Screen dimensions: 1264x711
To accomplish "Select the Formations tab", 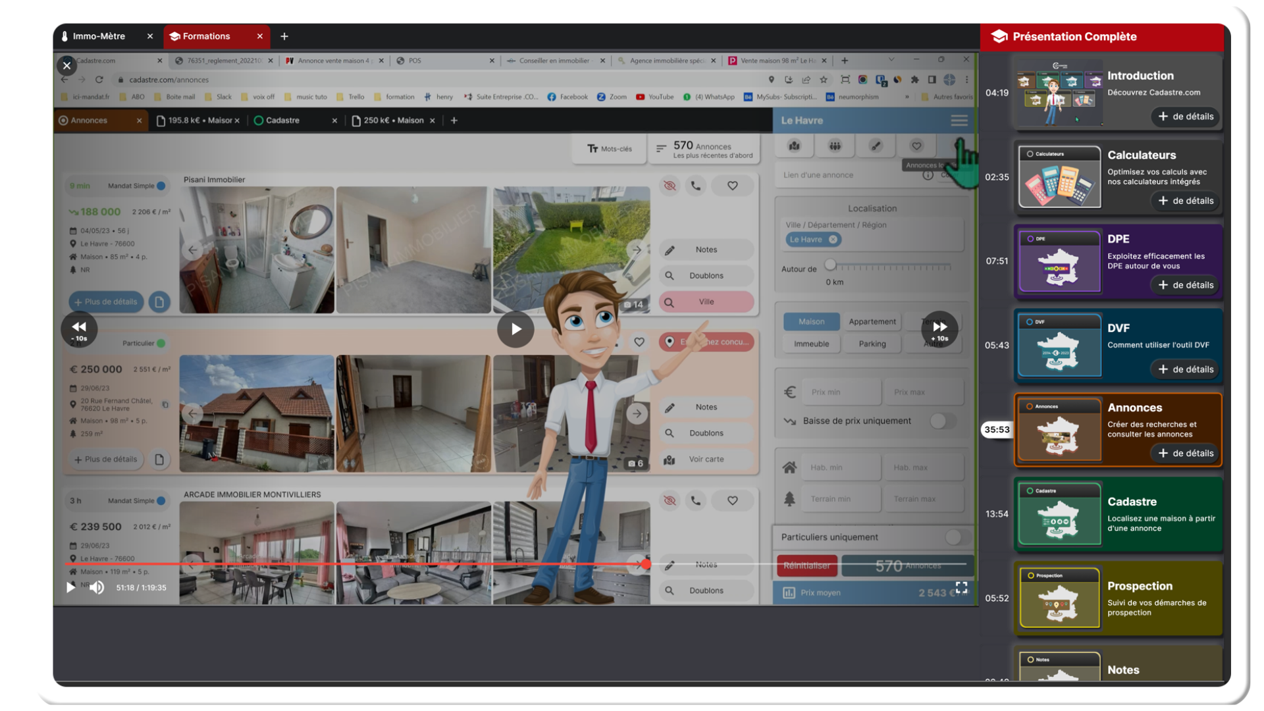I will [x=207, y=37].
